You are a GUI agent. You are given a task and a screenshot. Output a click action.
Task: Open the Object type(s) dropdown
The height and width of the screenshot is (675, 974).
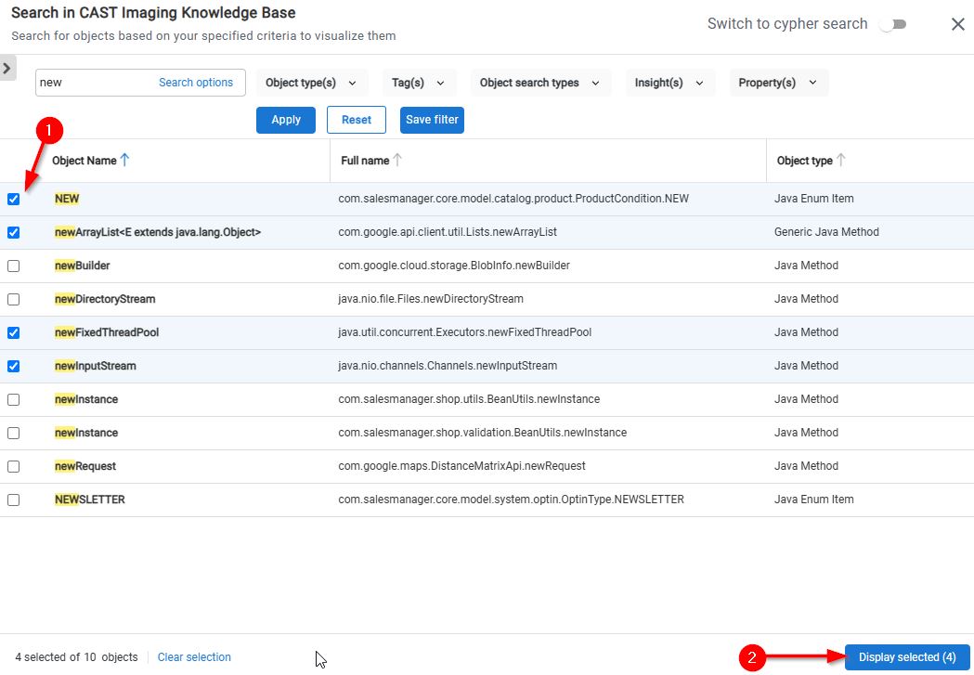[x=312, y=83]
